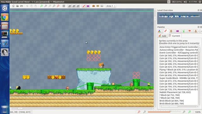Toggle locations visibility with purple rectangle icon

pyautogui.click(x=88, y=6)
